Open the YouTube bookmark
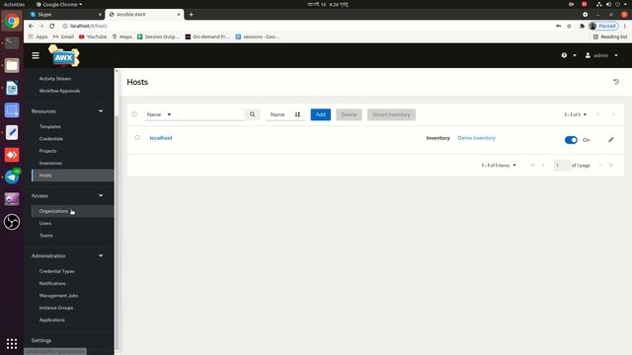Viewport: 632px width, 355px height. click(93, 36)
